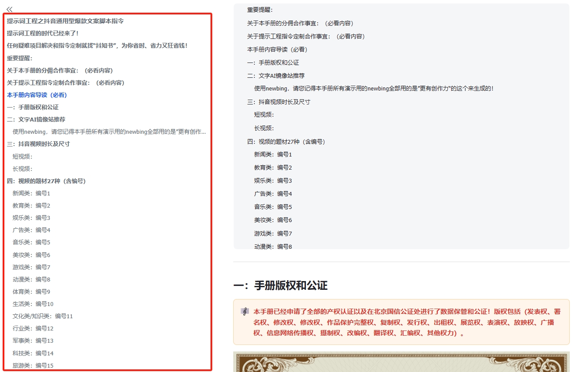Click 旅游类：编号15 in the sidebar outline
Viewport: 572px width, 372px height.
pos(33,365)
